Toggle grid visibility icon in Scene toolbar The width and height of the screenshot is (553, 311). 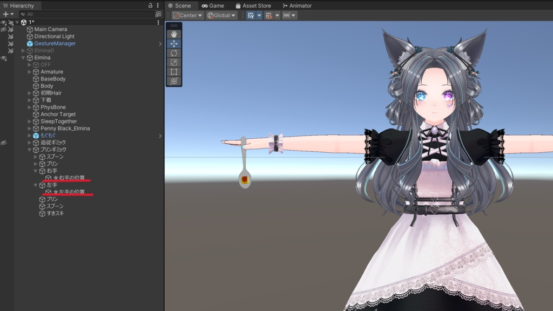pyautogui.click(x=251, y=15)
